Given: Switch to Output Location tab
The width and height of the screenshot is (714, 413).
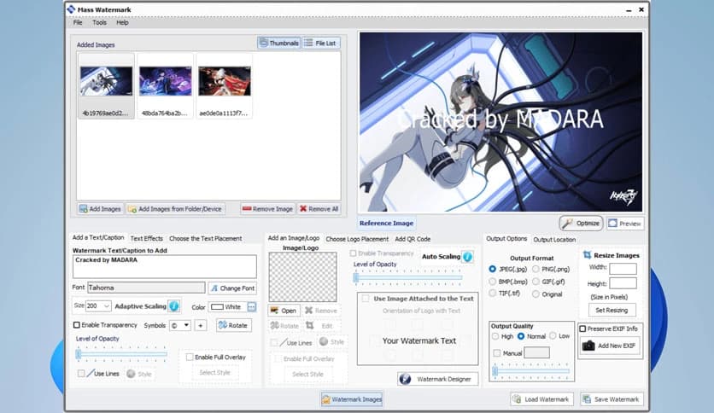Looking at the screenshot, I should click(x=554, y=239).
